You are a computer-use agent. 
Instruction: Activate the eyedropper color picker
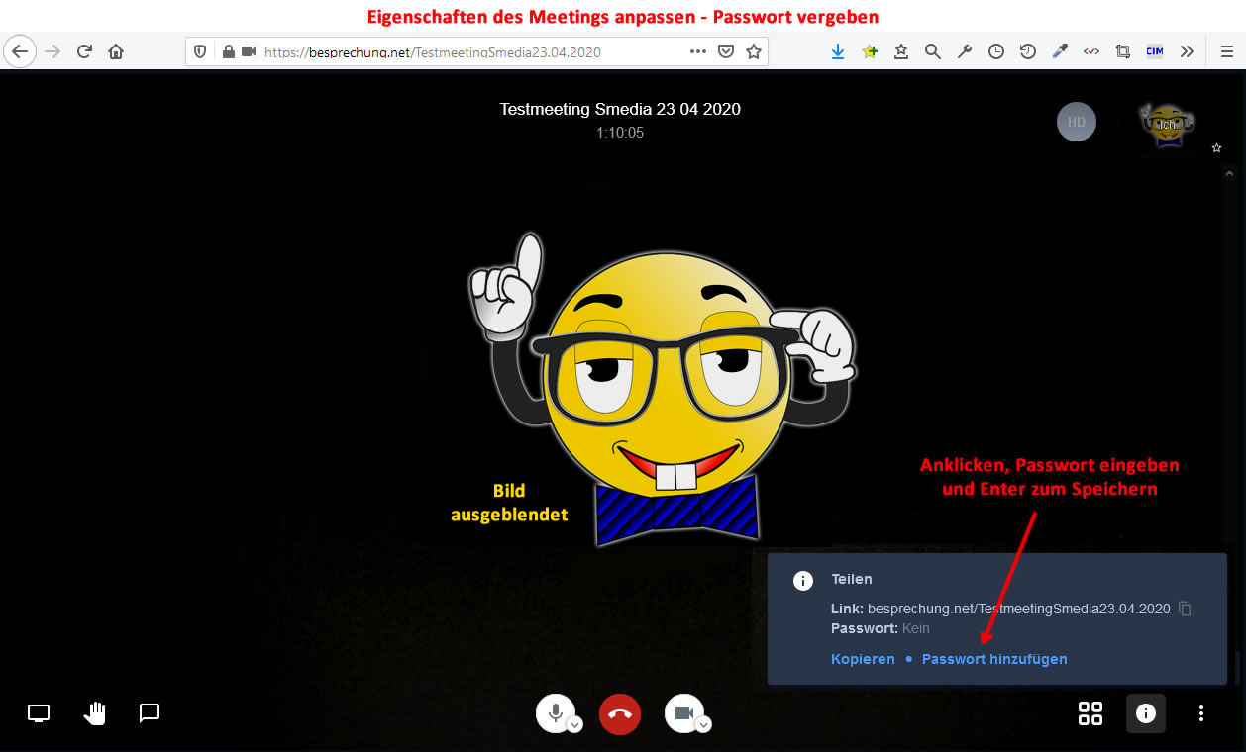pyautogui.click(x=1060, y=51)
